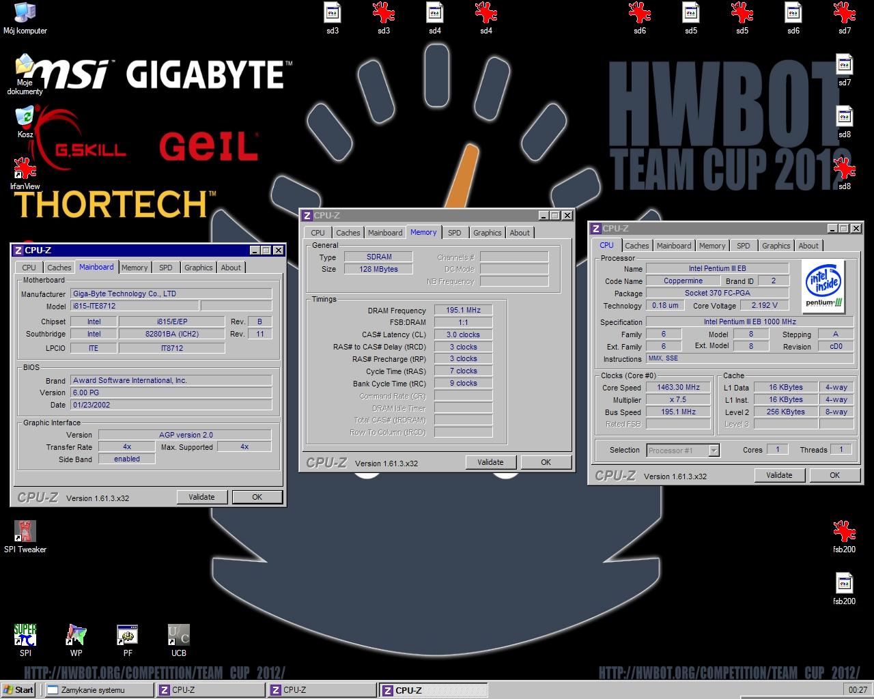Click OK in the processor CPU-Z window
Viewport: 874px width, 699px height.
[x=834, y=475]
